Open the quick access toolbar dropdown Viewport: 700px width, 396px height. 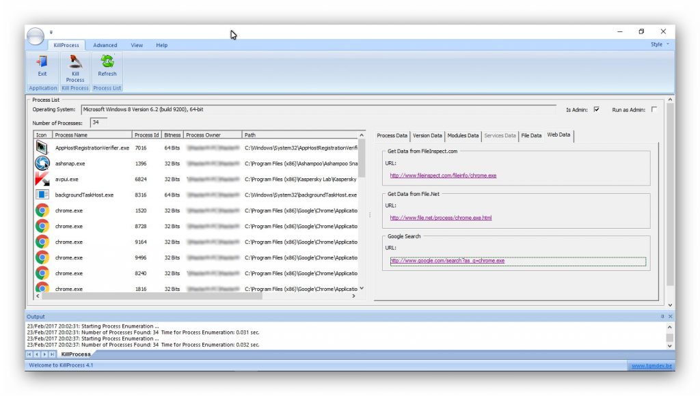(51, 31)
